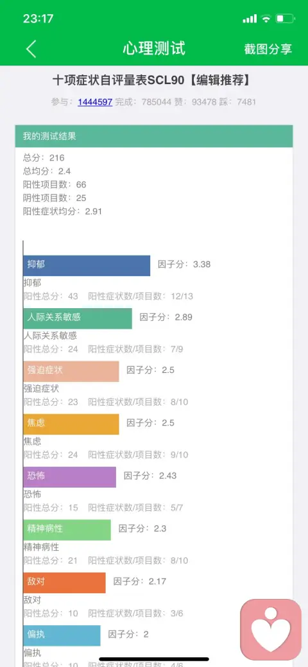Select the light blue 偏执 bar

(62, 636)
